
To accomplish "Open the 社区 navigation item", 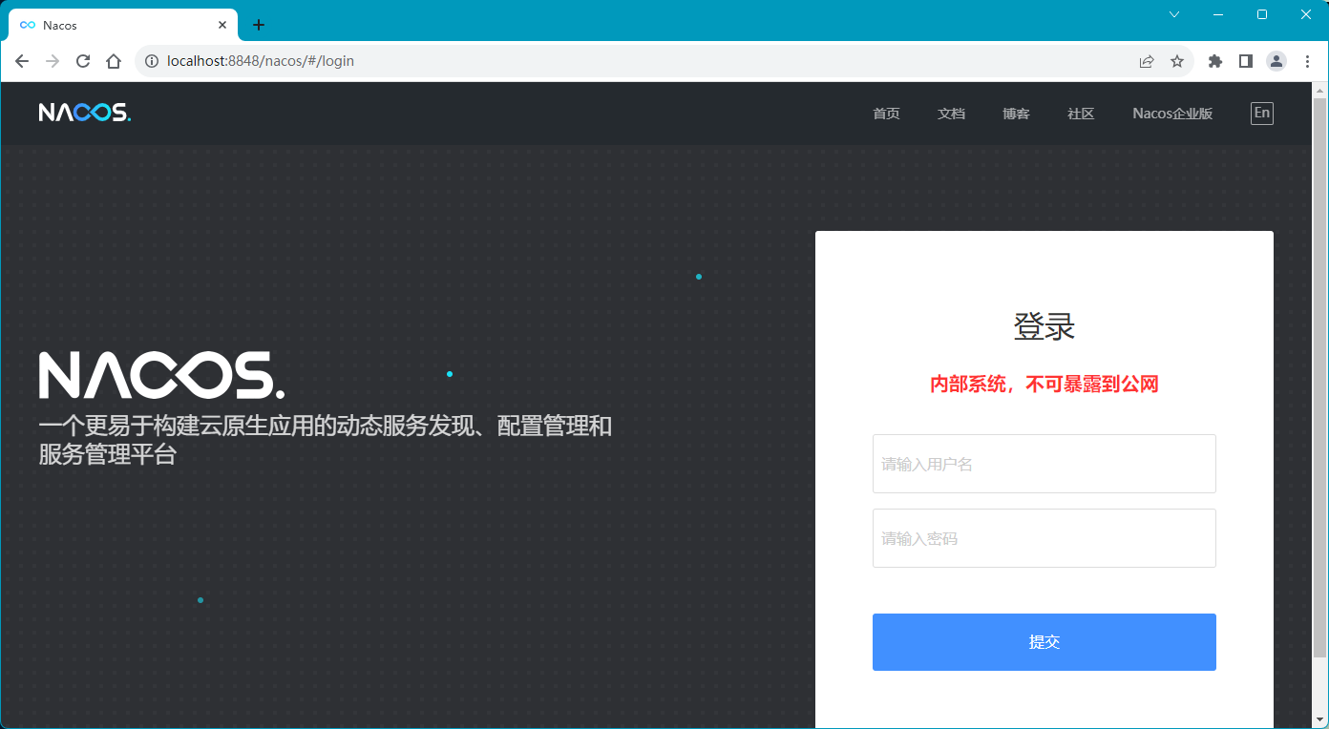I will click(x=1081, y=114).
